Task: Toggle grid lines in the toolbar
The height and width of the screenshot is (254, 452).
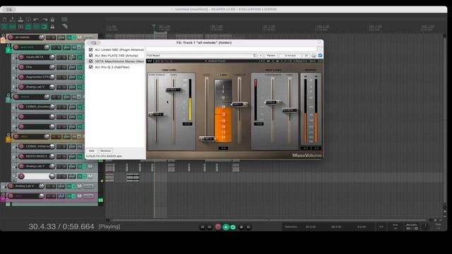Action: [x=36, y=27]
